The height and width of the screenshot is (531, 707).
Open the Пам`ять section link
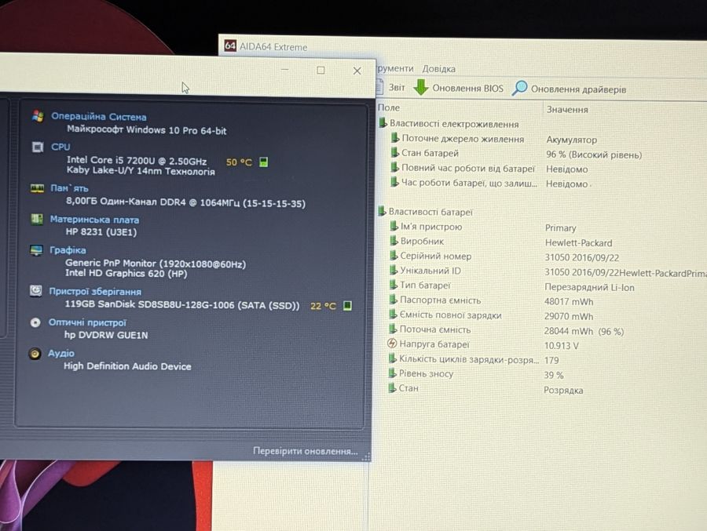pyautogui.click(x=69, y=188)
